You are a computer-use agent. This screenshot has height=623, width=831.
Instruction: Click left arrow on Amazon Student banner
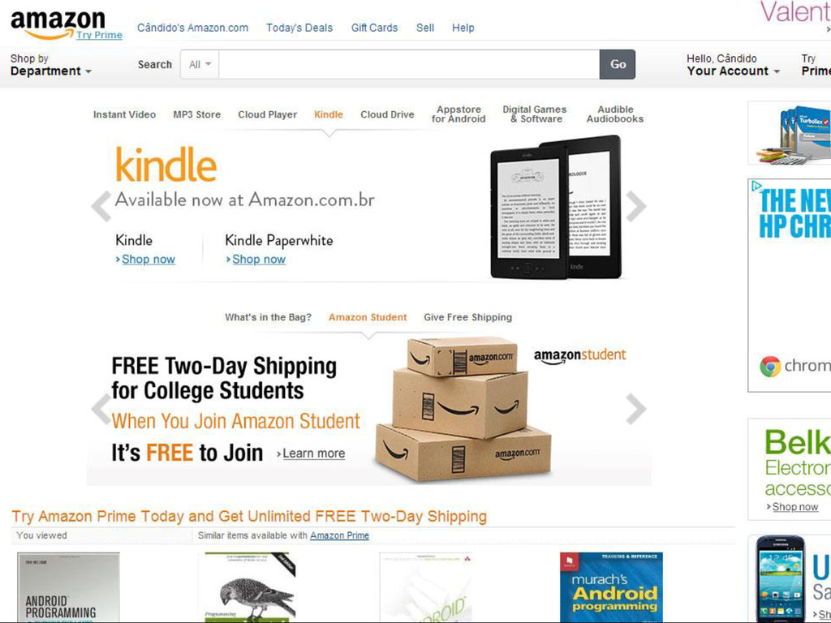tap(100, 409)
